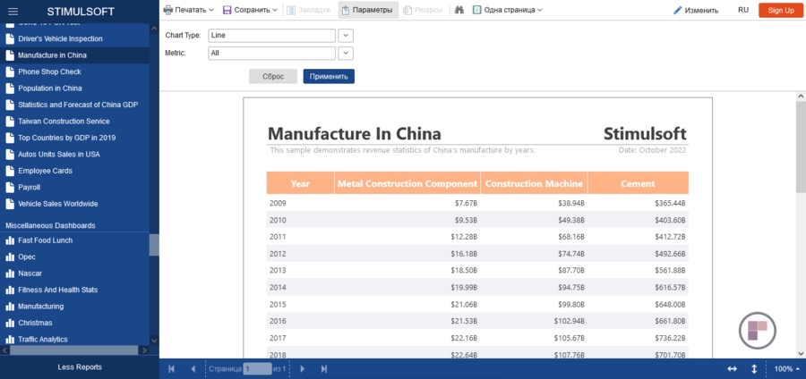Open the Chart Type dropdown
Viewport: 806px width, 379px height.
point(346,35)
